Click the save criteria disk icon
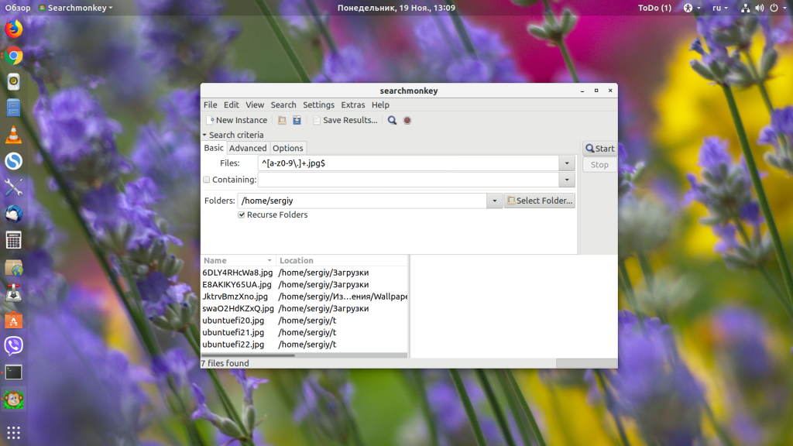Viewport: 793px width, 446px height. pos(297,120)
